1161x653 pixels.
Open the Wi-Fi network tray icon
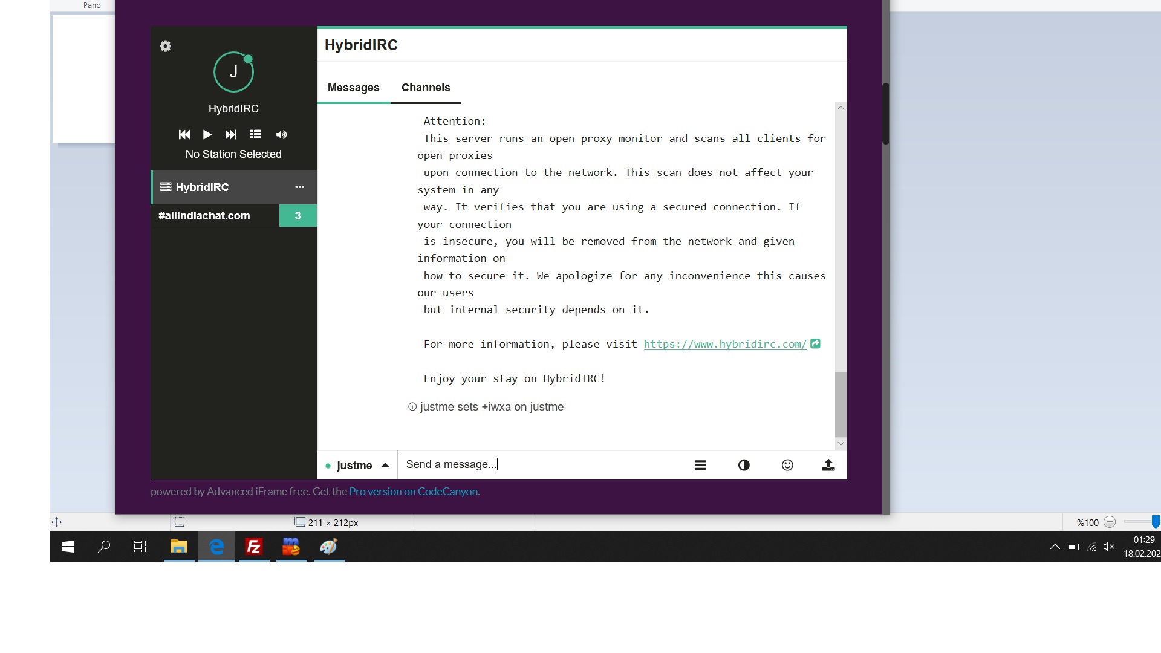tap(1092, 547)
